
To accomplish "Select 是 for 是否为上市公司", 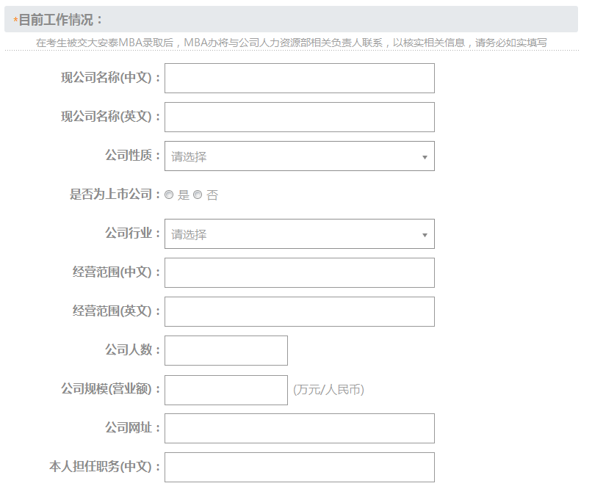I will (169, 195).
